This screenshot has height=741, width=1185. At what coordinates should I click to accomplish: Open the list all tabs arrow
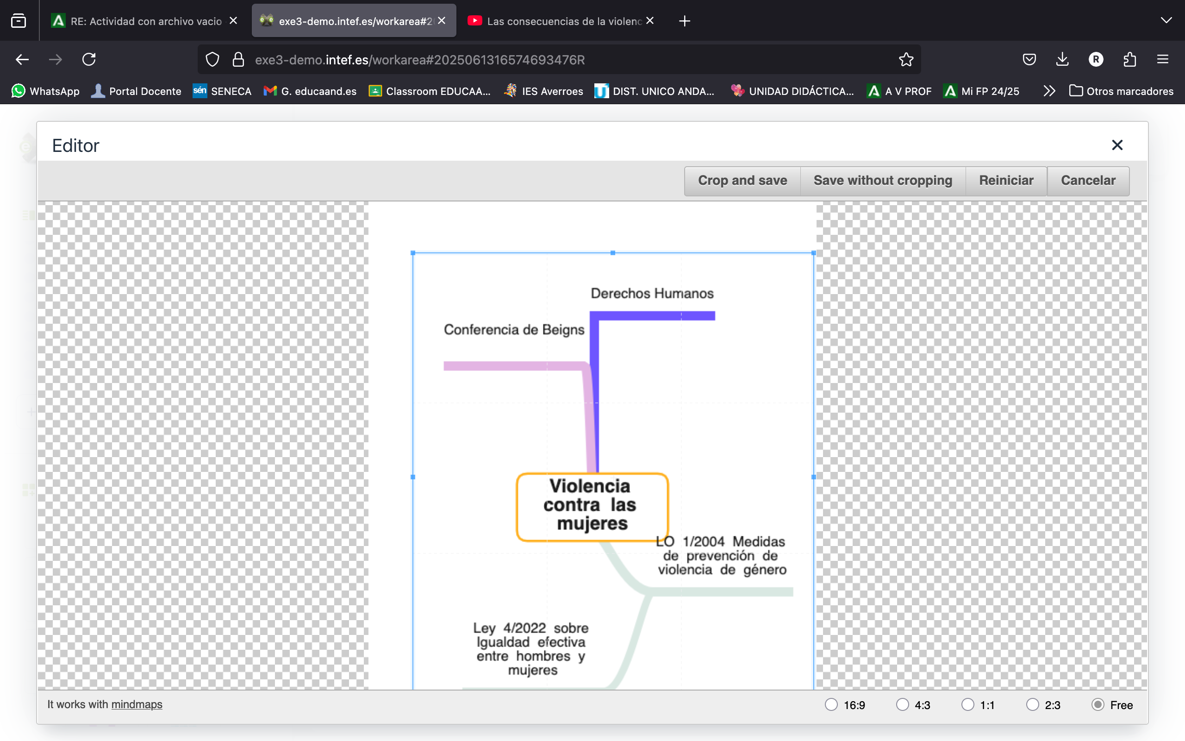point(1166,20)
